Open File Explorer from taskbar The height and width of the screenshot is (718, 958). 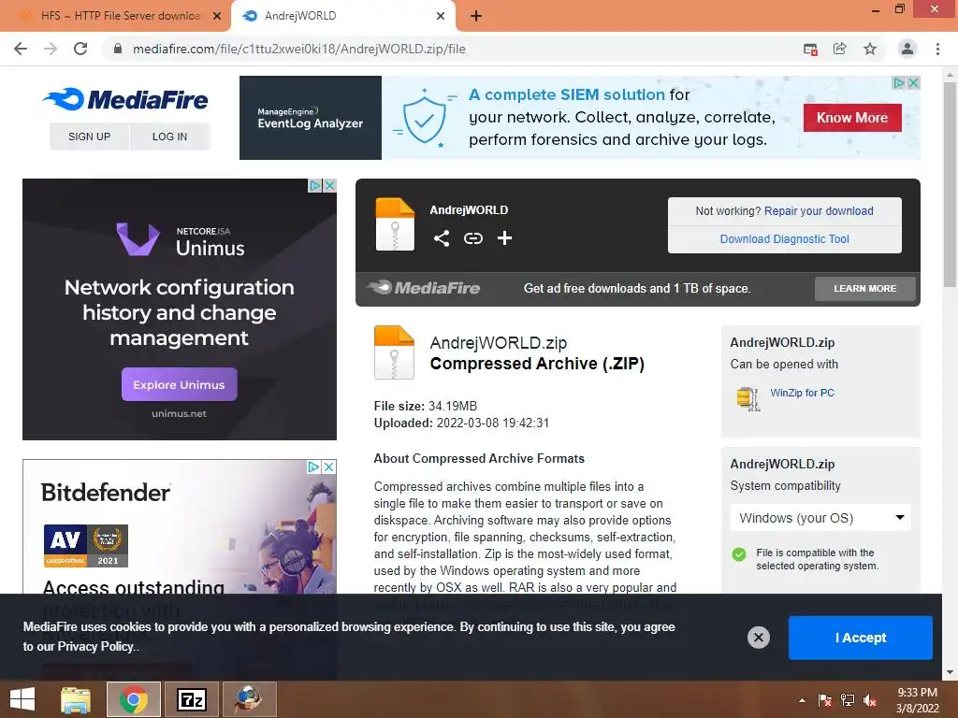tap(76, 699)
